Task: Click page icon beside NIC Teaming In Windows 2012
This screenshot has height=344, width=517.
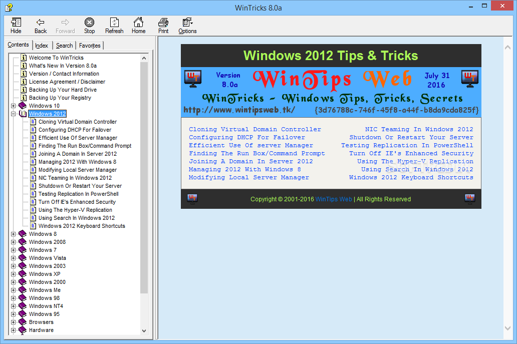Action: click(33, 178)
